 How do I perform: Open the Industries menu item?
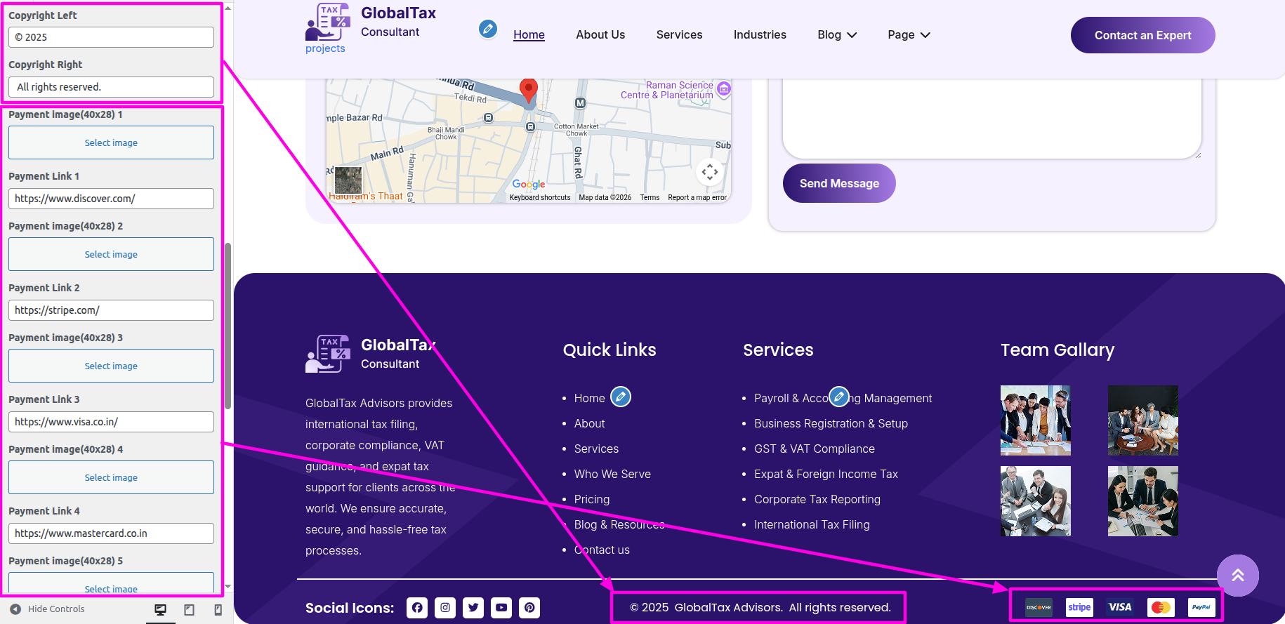coord(760,35)
